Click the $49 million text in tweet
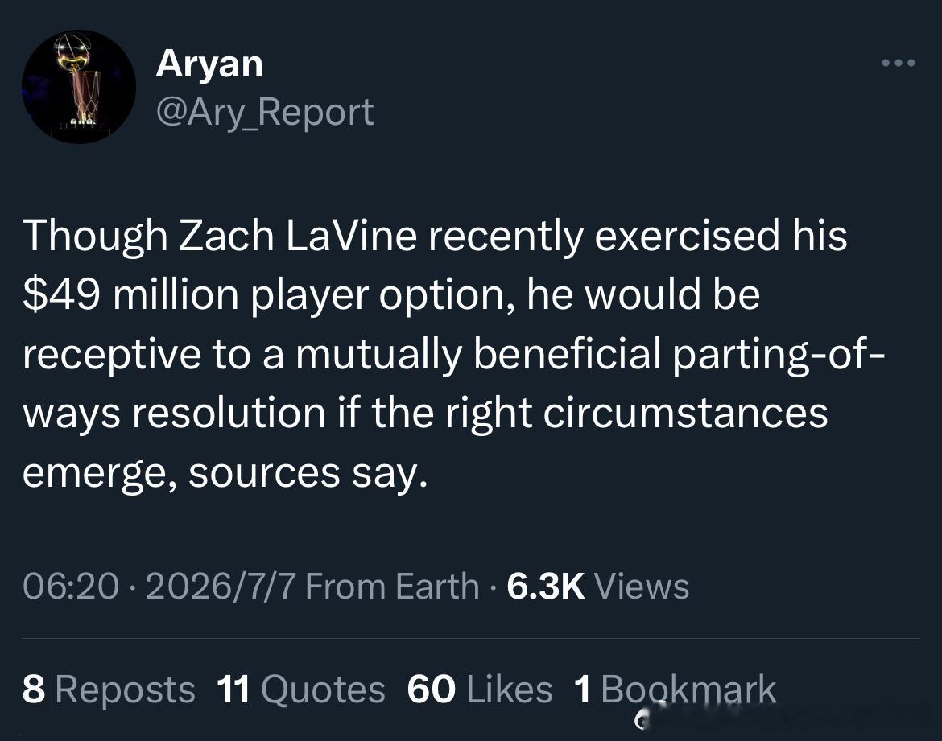Image resolution: width=942 pixels, height=741 pixels. click(130, 294)
